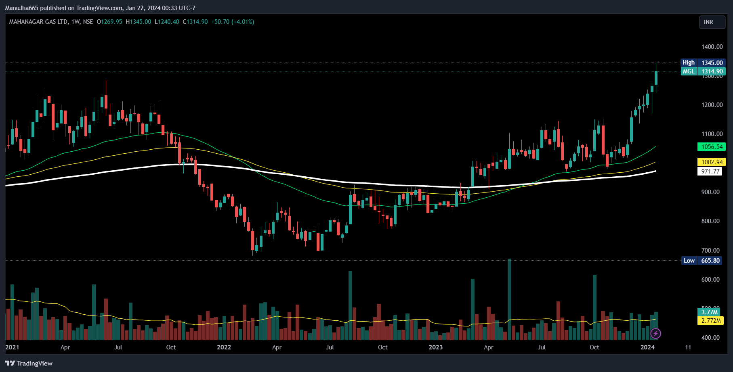The width and height of the screenshot is (733, 372).
Task: Click the 2021 time axis label
Action: click(x=12, y=347)
